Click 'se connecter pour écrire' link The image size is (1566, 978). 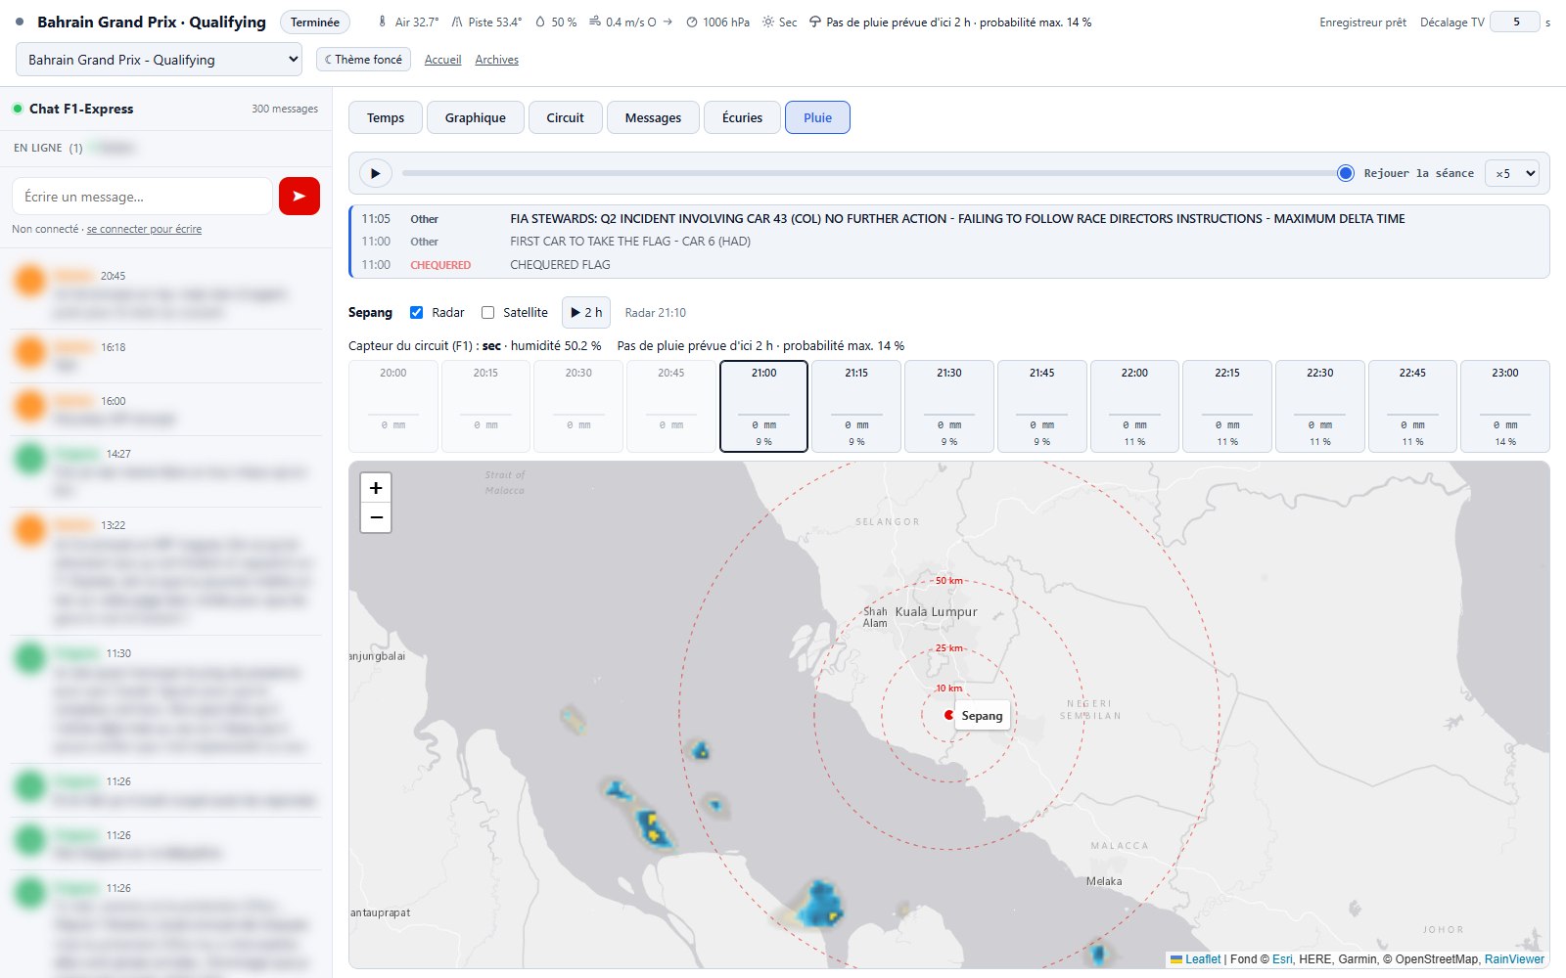click(144, 229)
